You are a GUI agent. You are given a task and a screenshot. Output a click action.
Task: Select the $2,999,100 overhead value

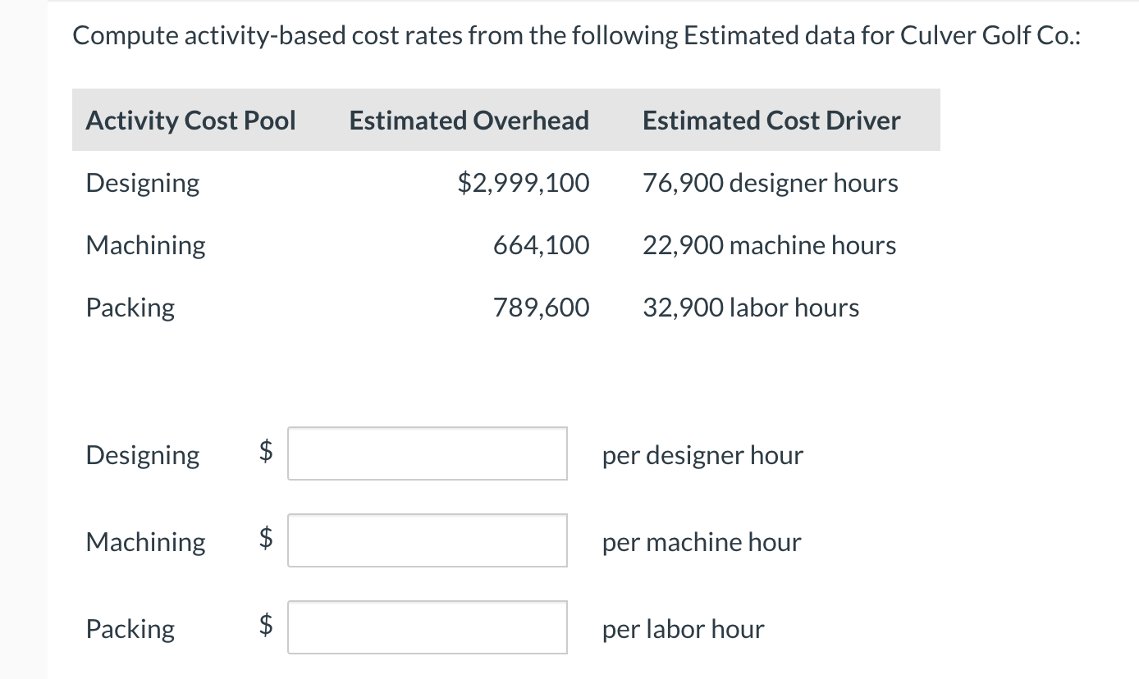click(523, 182)
